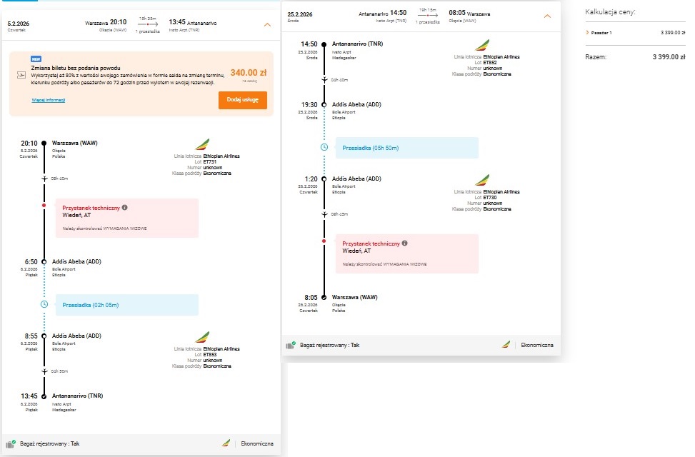Click the Ethiopian Airlines logo beside flight ET731
Image resolution: width=695 pixels, height=457 pixels.
coord(202,144)
